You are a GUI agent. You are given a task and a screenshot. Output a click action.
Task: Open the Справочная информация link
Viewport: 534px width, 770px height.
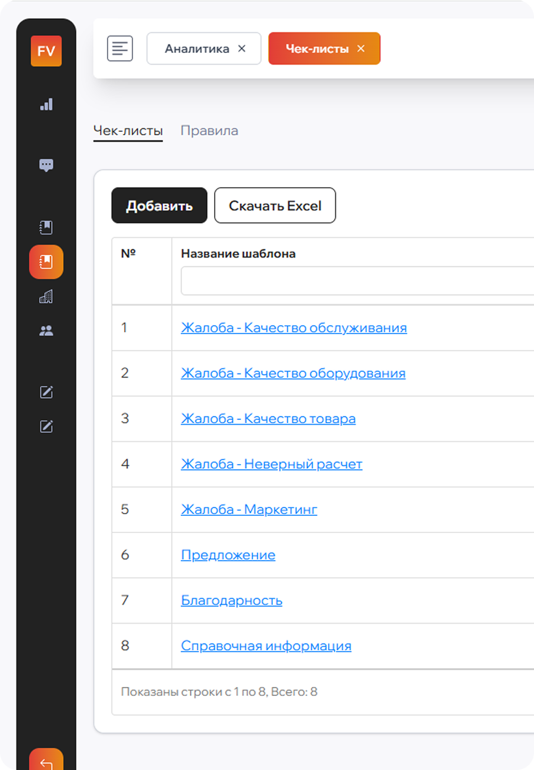(266, 646)
